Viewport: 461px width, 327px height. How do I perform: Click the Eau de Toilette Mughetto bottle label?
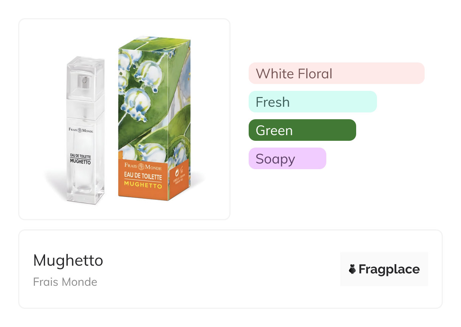pos(80,159)
